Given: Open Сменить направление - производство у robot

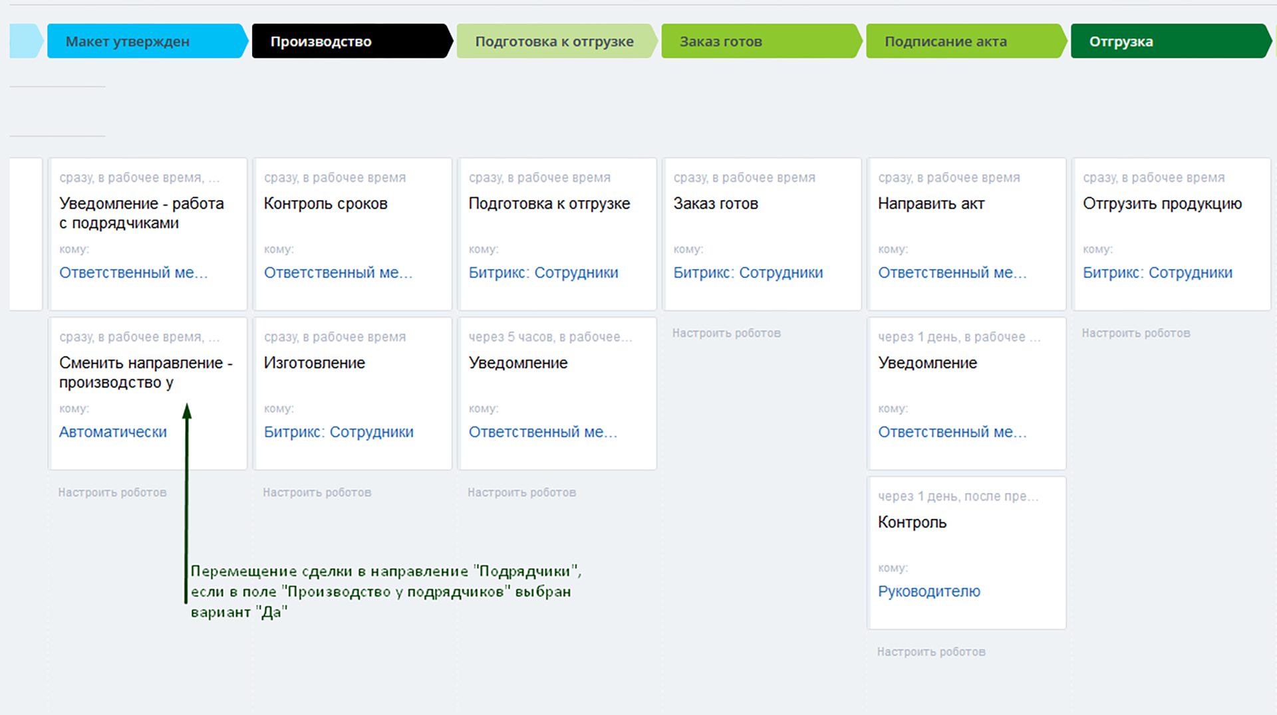Looking at the screenshot, I should 145,372.
